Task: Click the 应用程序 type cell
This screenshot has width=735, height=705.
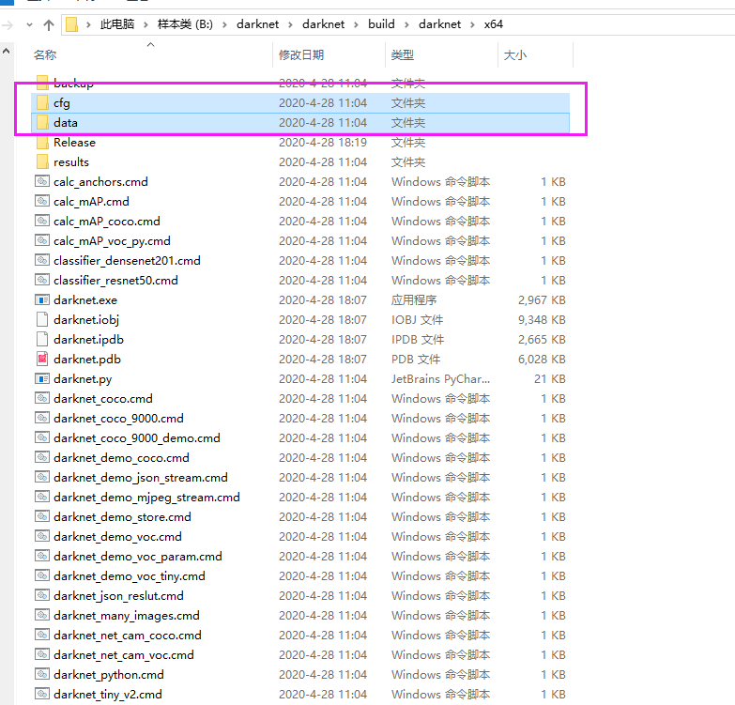Action: 414,299
